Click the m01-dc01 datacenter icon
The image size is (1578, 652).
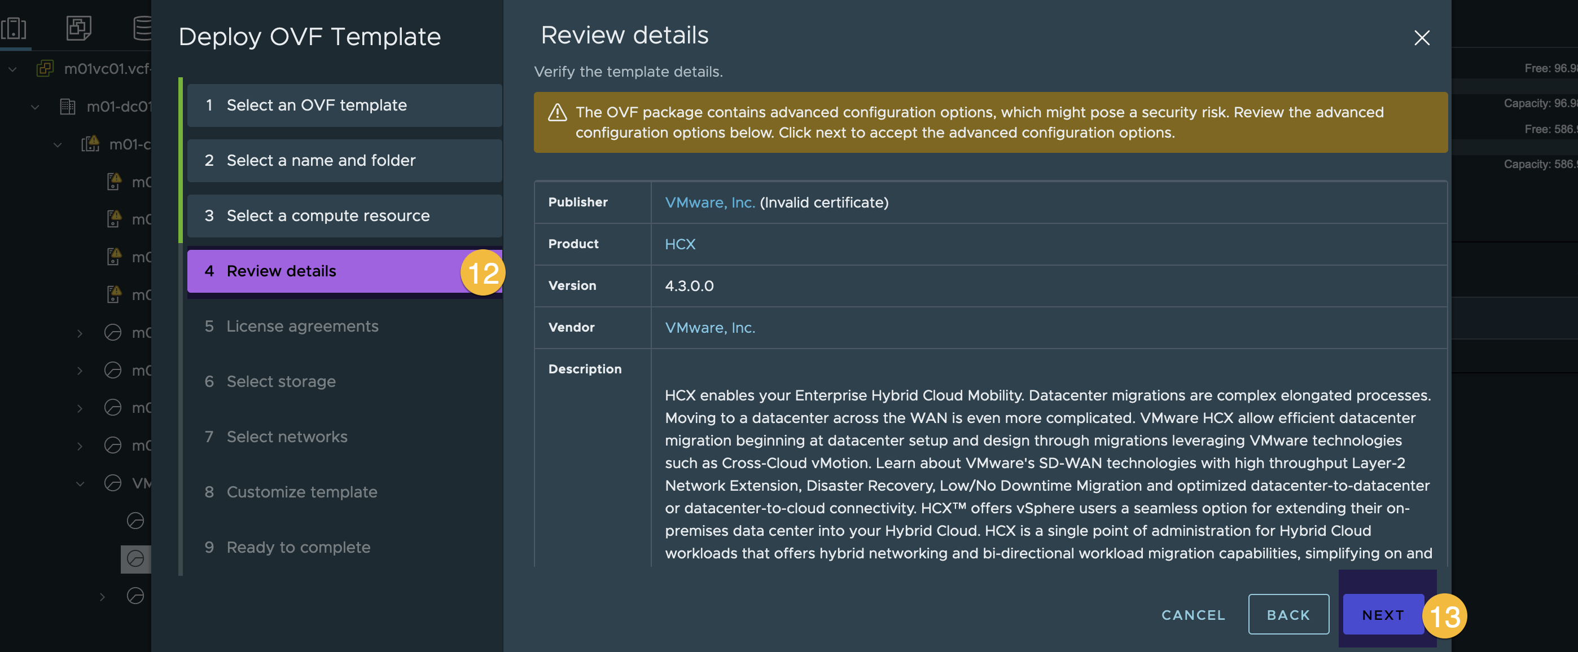pyautogui.click(x=67, y=107)
